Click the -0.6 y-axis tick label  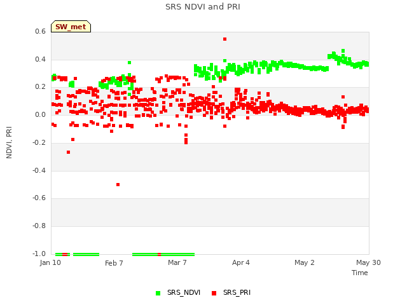pyautogui.click(x=39, y=198)
